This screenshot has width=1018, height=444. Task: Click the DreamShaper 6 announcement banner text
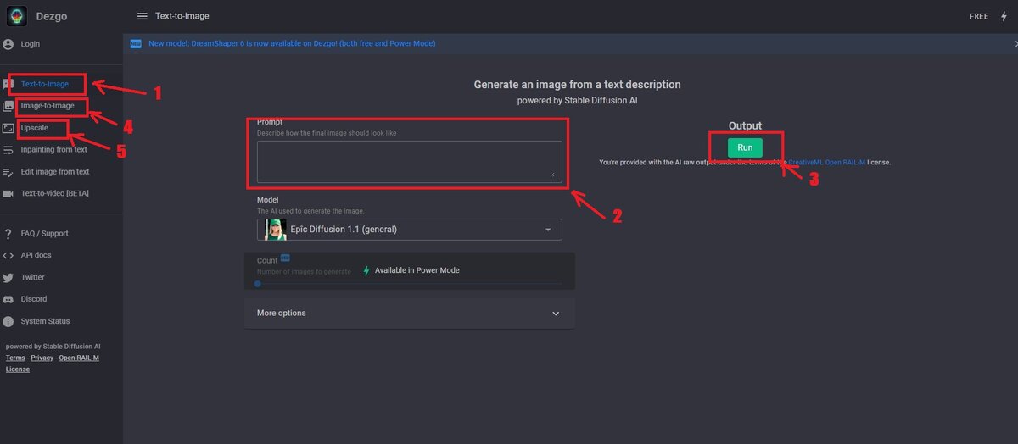[x=292, y=43]
